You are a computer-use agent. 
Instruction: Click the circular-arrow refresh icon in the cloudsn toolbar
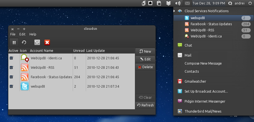[24, 42]
